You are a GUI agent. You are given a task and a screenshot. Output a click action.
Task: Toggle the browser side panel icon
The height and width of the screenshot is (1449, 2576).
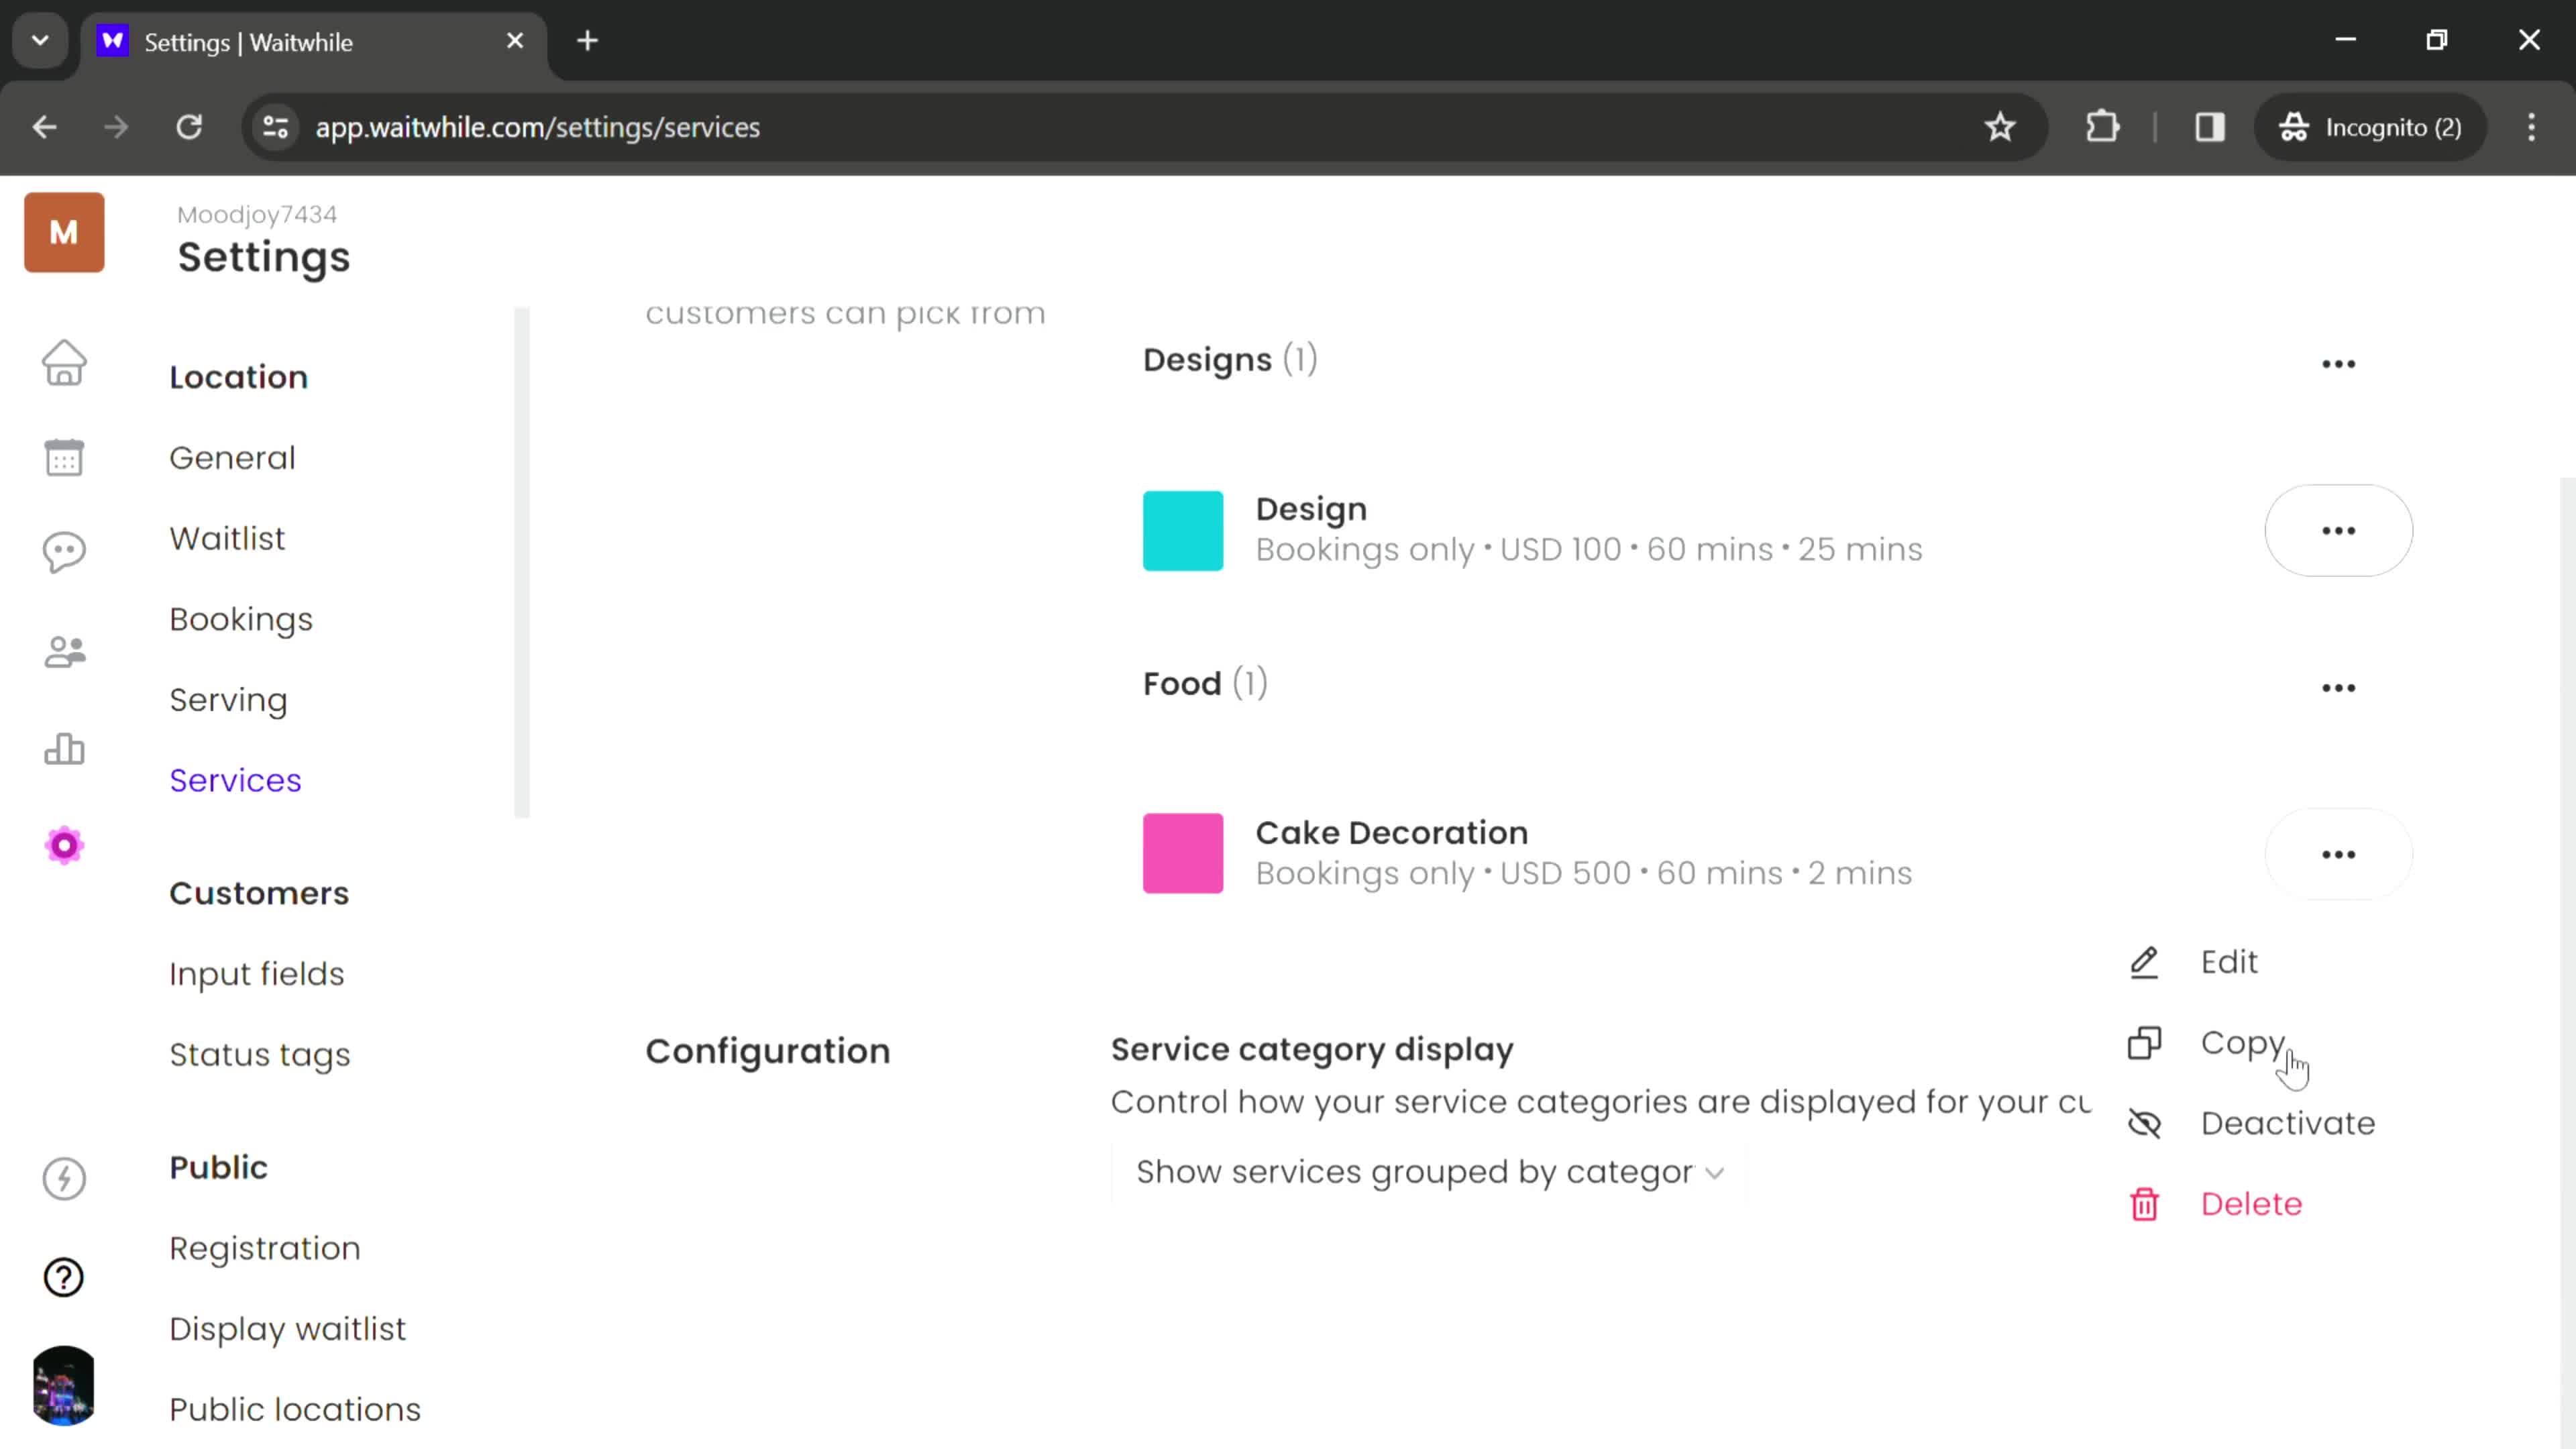[2210, 127]
